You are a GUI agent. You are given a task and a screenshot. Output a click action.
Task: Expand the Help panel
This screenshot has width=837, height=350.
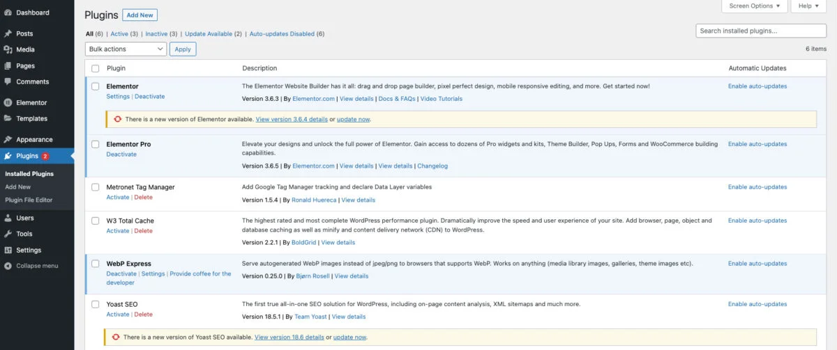click(809, 6)
